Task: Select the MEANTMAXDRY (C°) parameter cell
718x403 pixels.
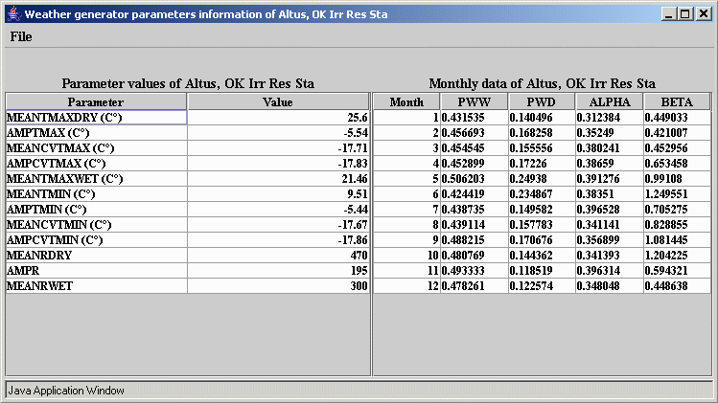Action: coord(96,118)
